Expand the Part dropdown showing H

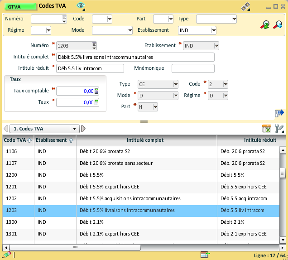pyautogui.click(x=155, y=107)
